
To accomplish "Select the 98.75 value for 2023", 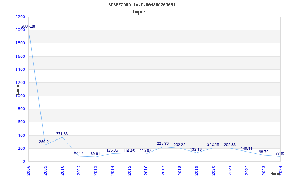I will [x=263, y=152].
